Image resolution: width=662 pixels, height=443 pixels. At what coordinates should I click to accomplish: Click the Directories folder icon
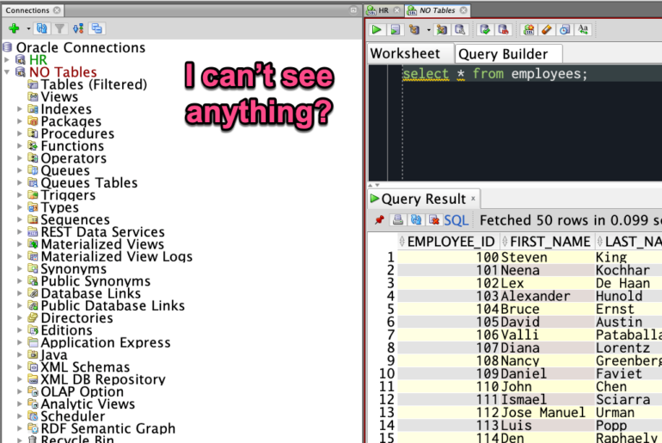(x=33, y=317)
